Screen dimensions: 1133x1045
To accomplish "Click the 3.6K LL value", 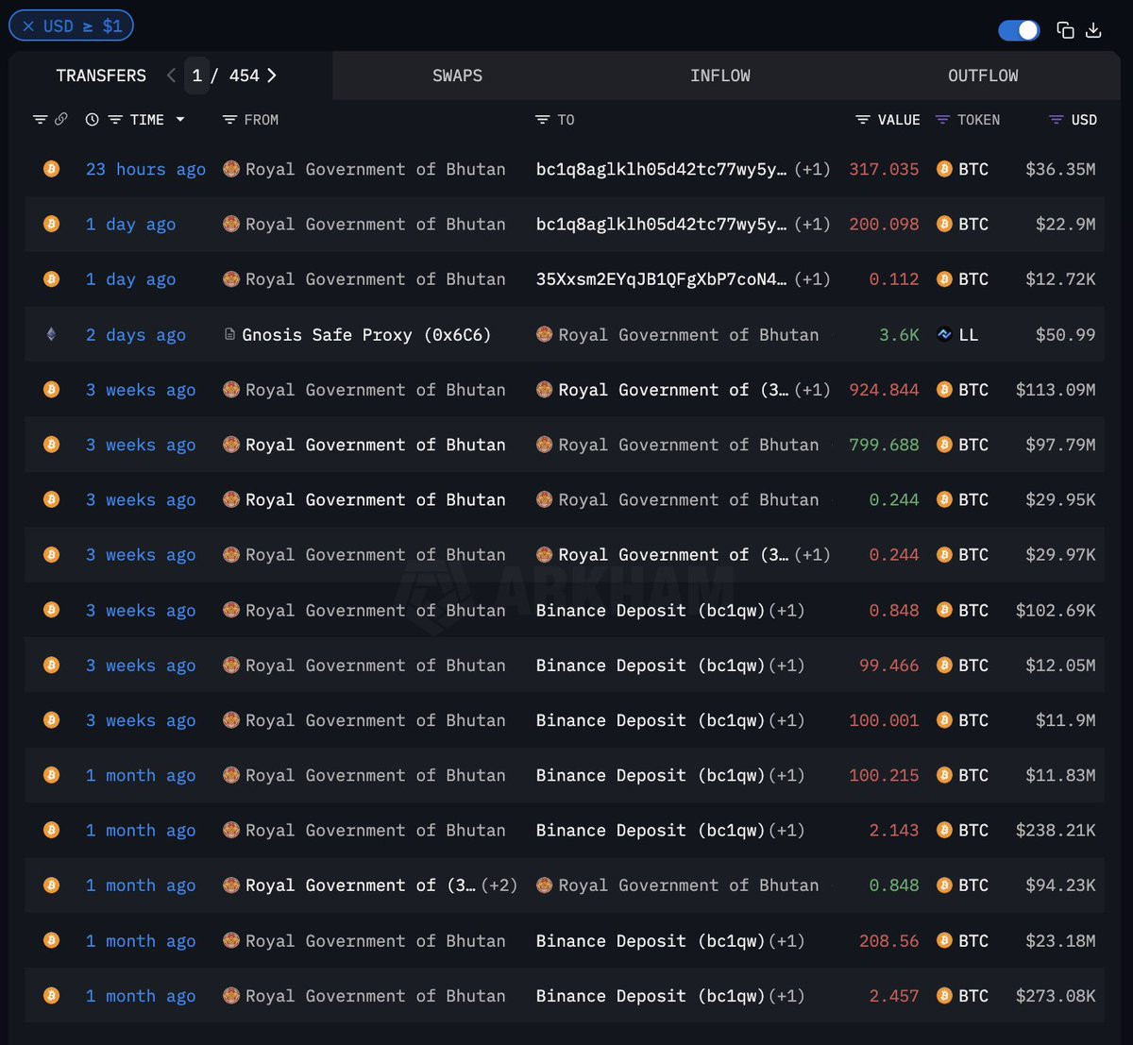I will coord(899,335).
